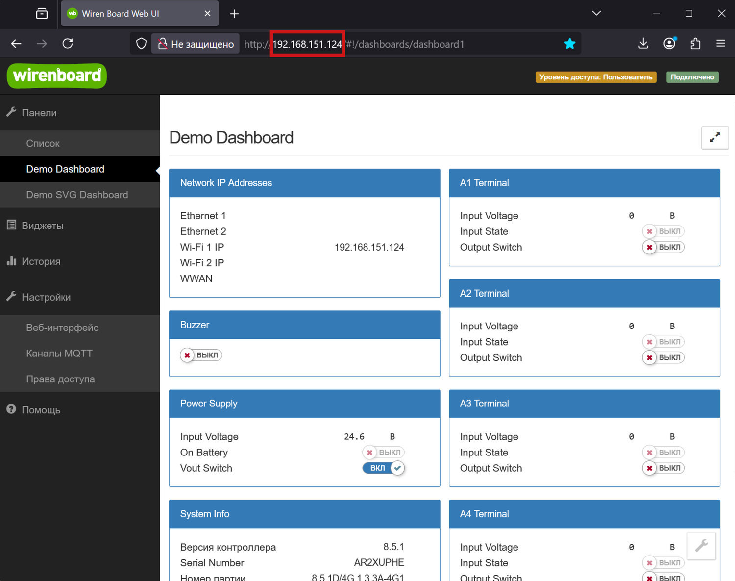
Task: Click the tracking protection shield icon
Action: coord(141,44)
